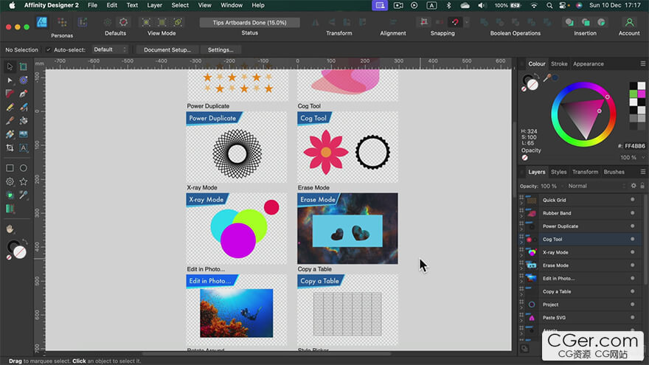Activate the View (hand) tool

pyautogui.click(x=10, y=229)
